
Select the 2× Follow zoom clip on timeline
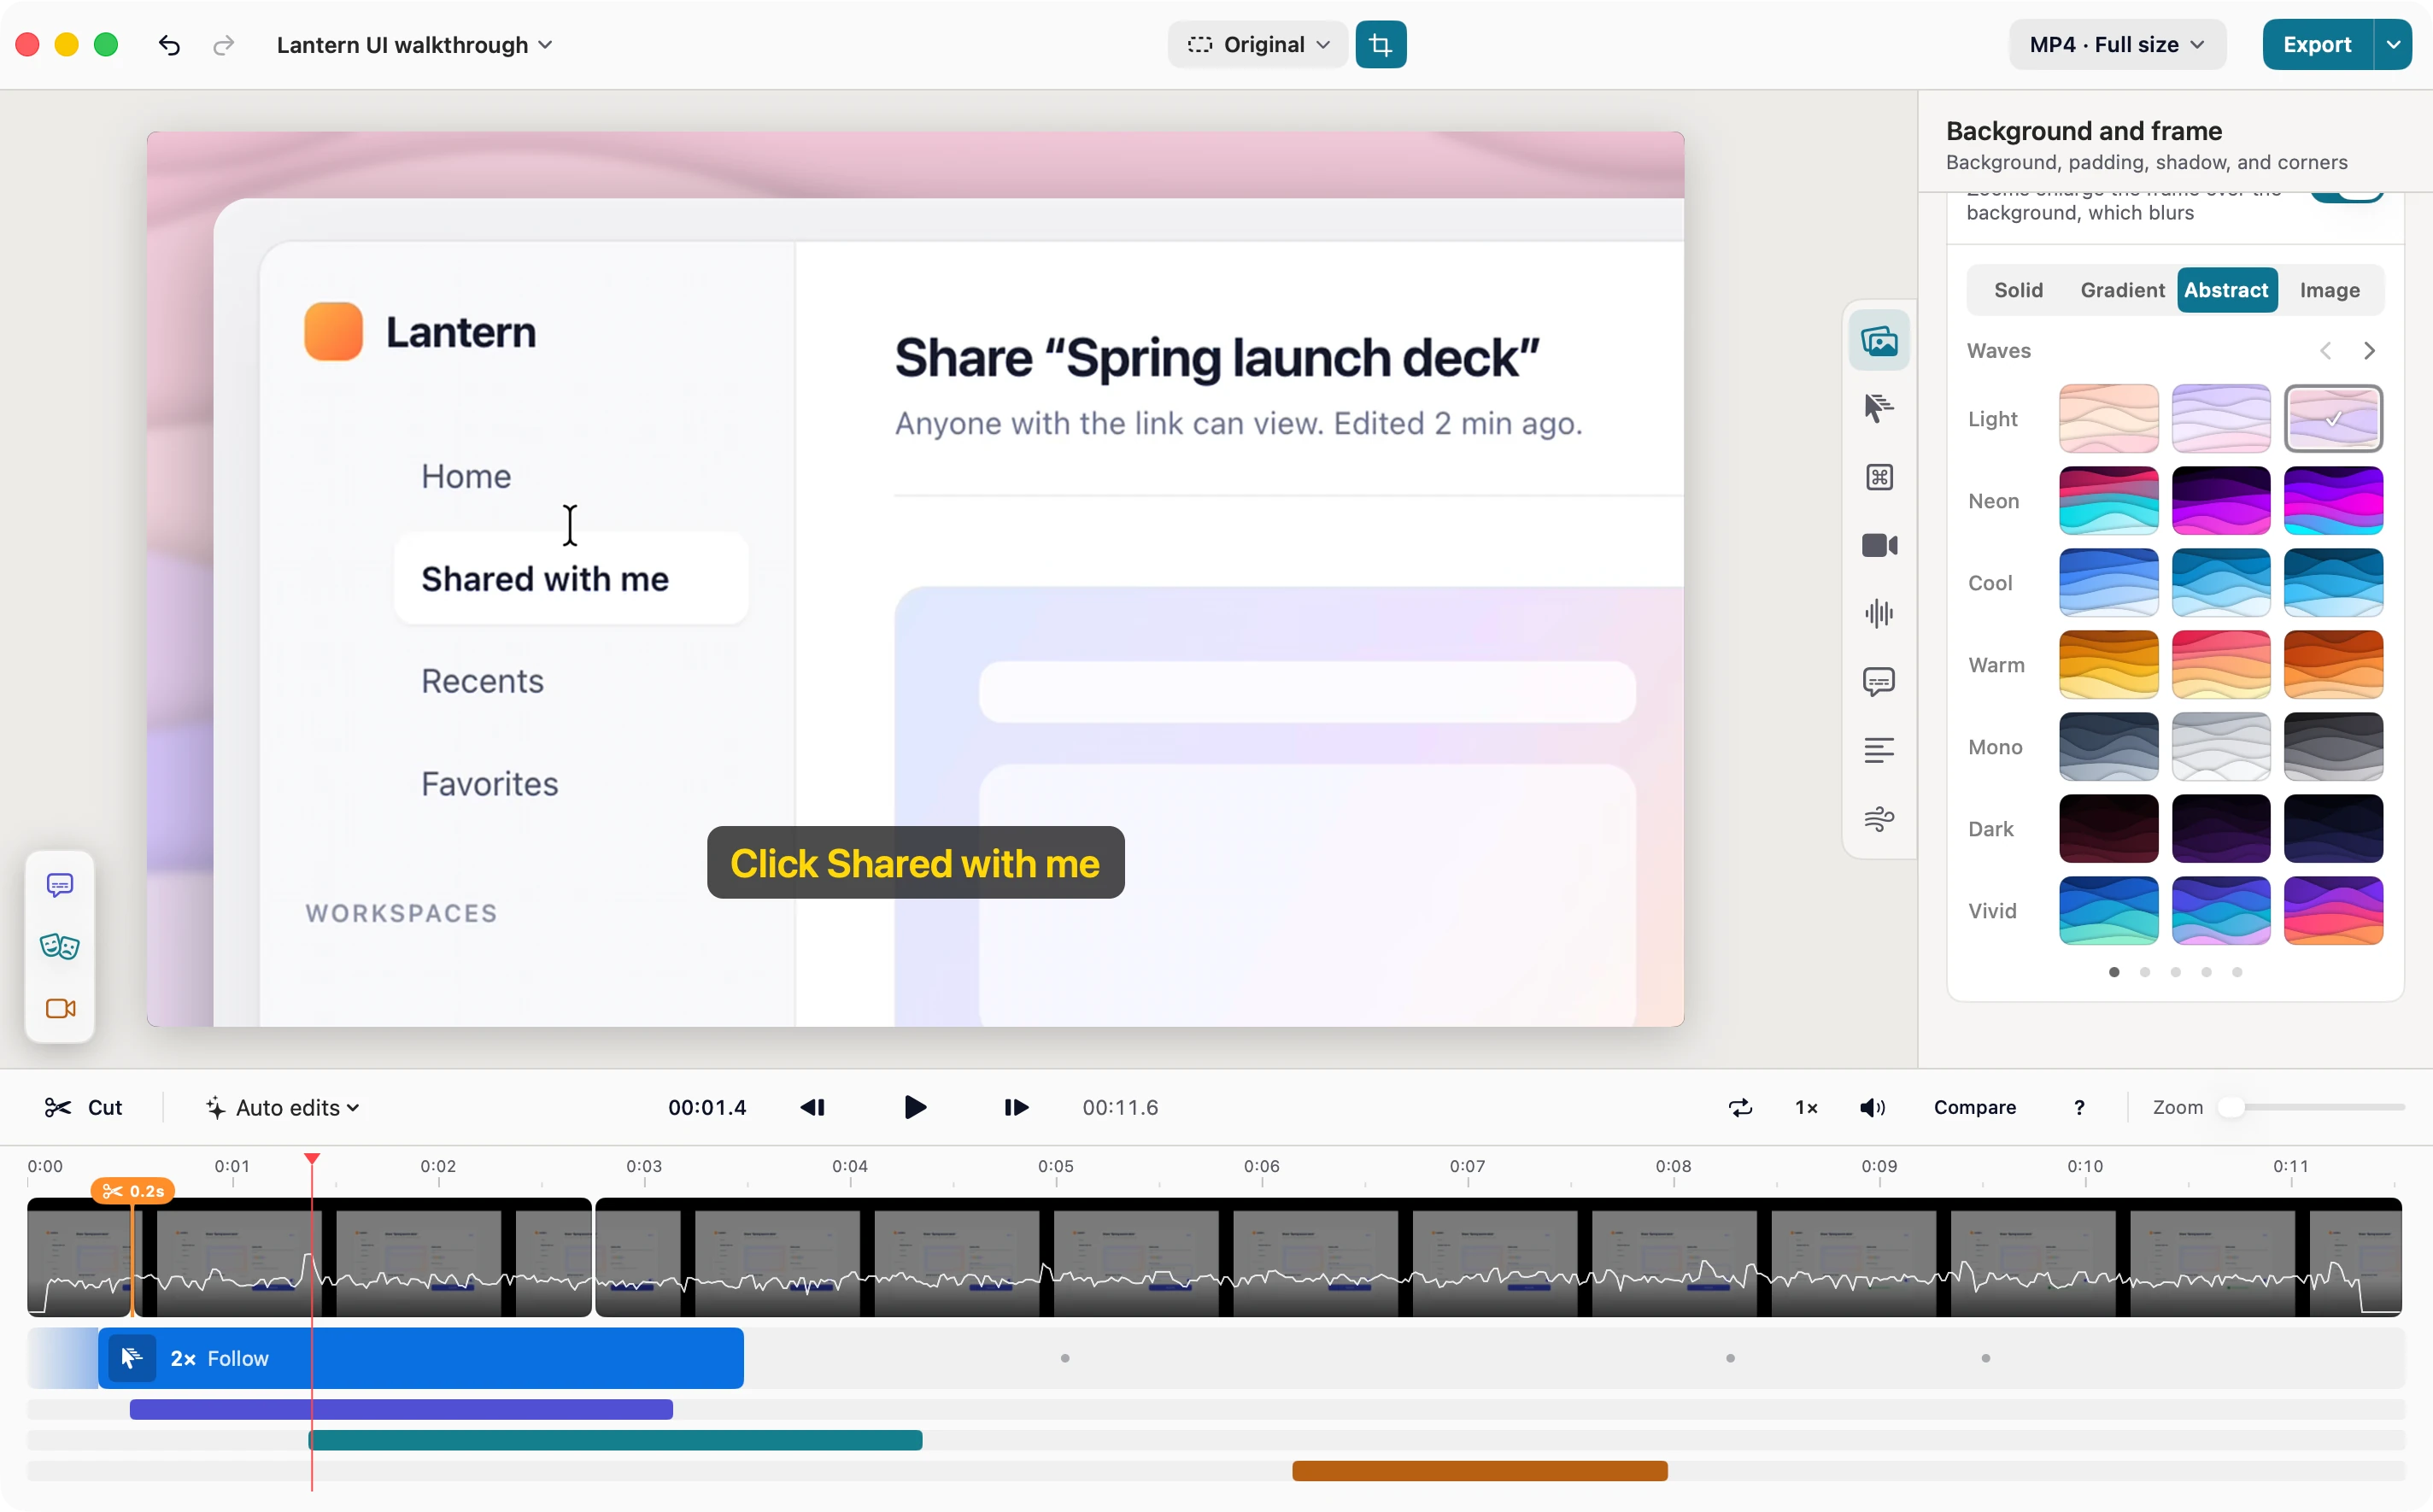(420, 1358)
